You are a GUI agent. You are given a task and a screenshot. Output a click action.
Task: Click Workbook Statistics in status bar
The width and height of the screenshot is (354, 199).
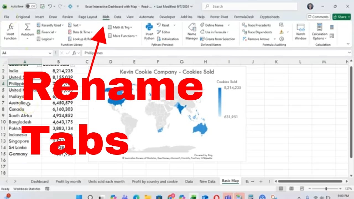tap(27, 189)
